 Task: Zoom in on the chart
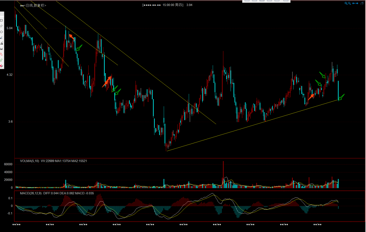346,3
